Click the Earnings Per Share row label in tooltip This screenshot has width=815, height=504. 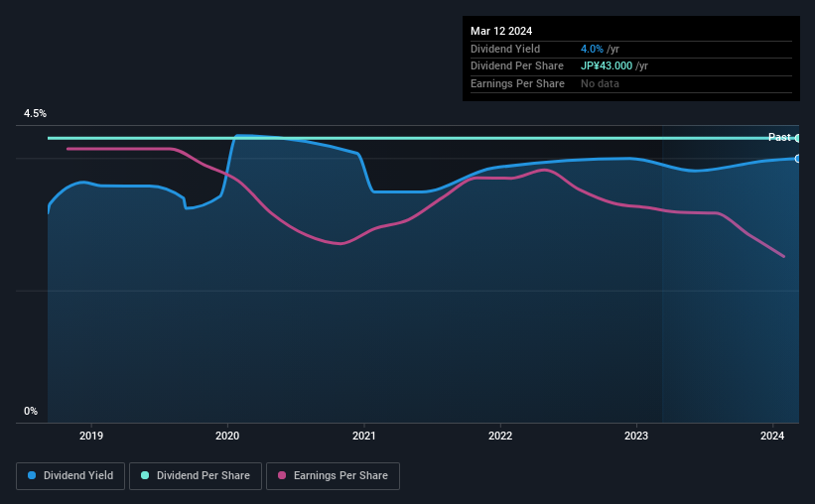click(517, 83)
